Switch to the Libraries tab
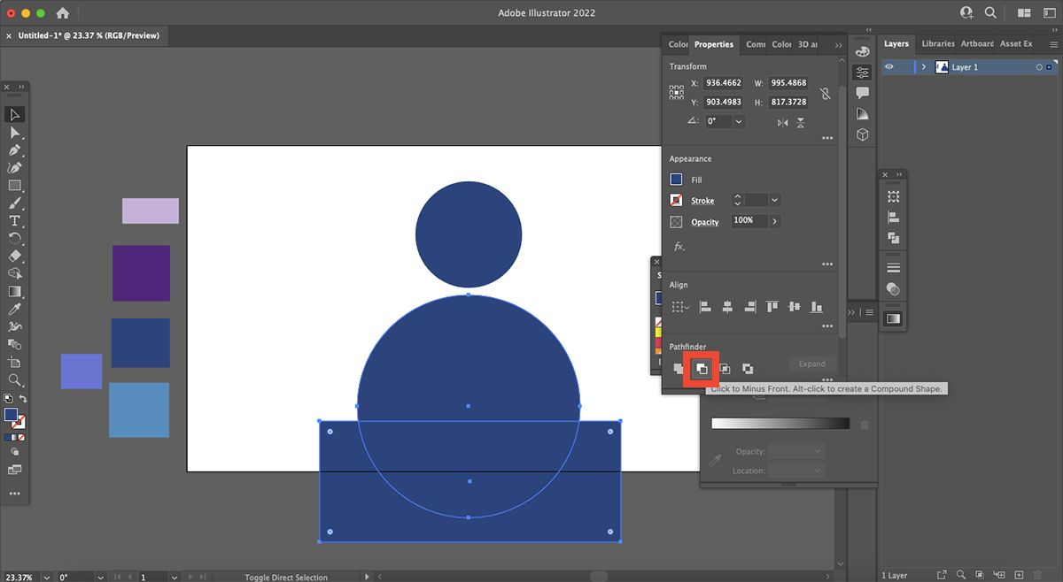1063x582 pixels. [938, 43]
